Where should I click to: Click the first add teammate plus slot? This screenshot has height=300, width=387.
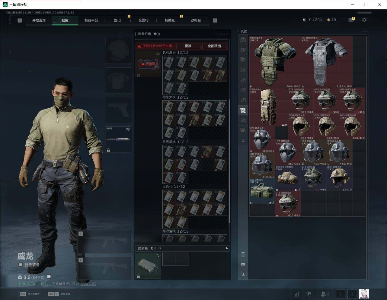pos(341,294)
